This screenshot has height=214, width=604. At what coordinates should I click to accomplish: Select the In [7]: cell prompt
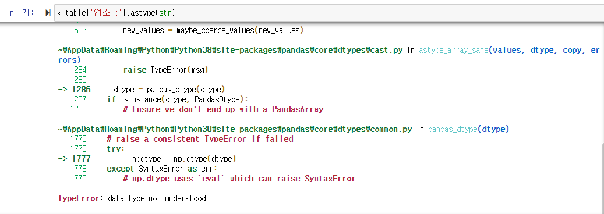click(20, 13)
